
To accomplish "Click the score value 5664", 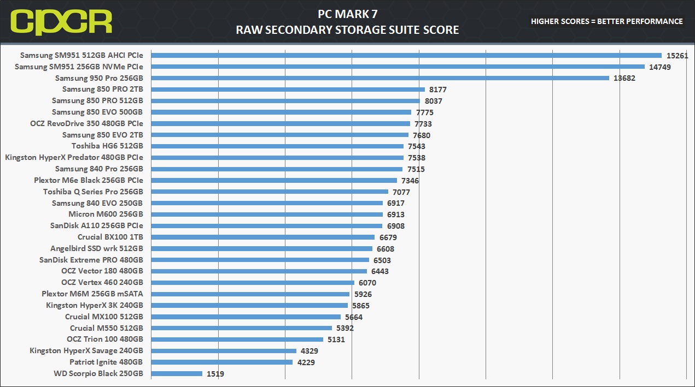I will coord(353,317).
